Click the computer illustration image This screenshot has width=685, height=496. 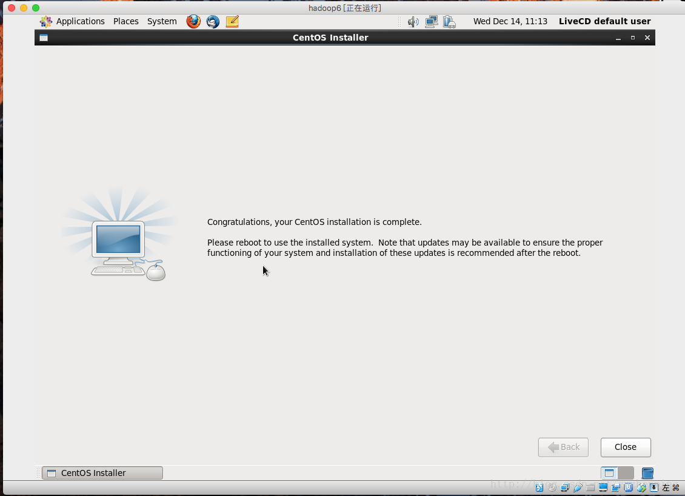(119, 234)
